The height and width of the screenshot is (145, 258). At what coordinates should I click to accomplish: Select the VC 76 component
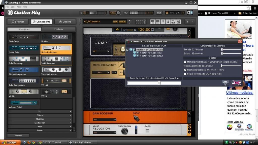[x=56, y=93]
